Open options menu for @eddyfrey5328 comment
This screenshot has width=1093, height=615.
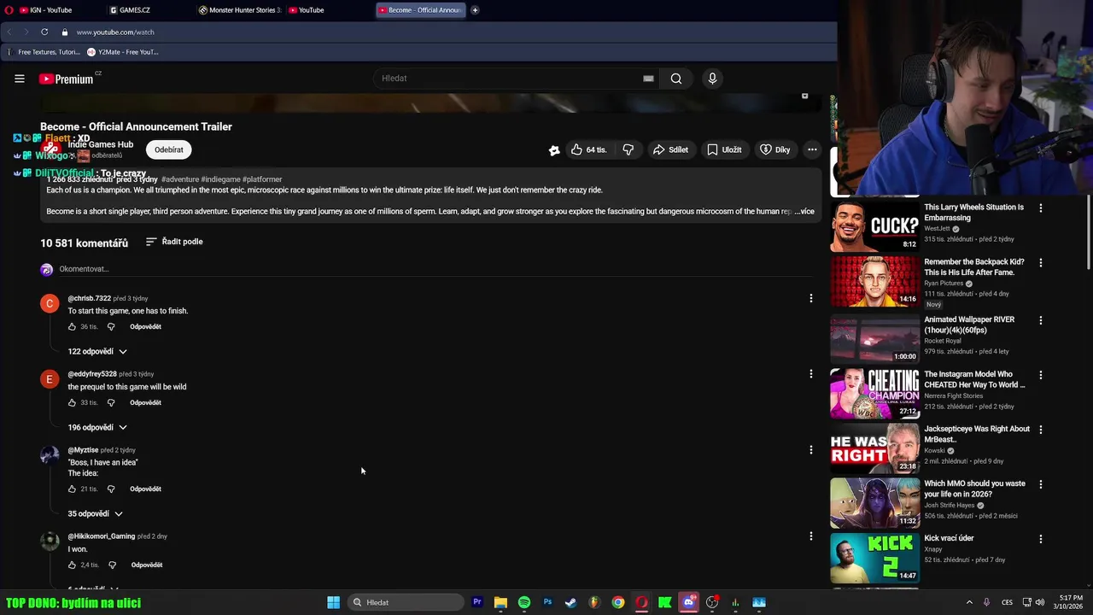811,374
